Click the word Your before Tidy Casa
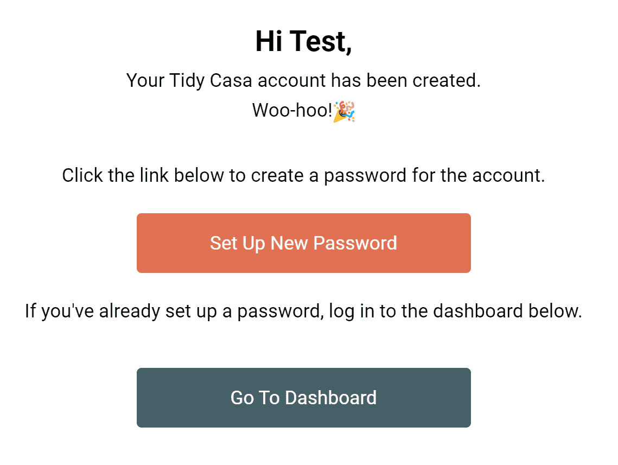 [145, 80]
